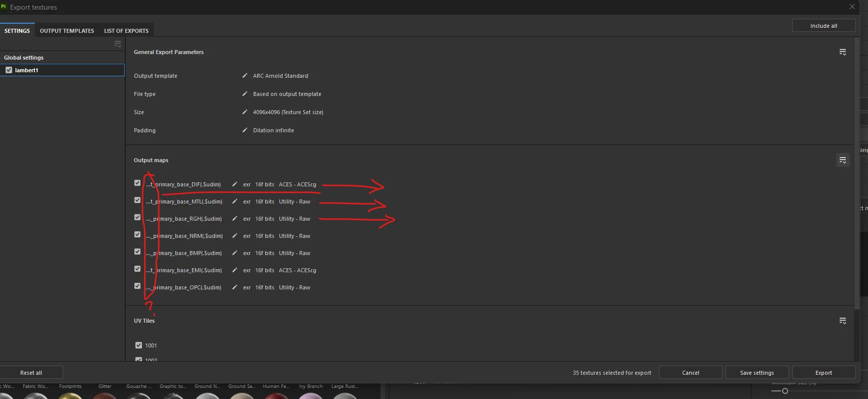Image resolution: width=868 pixels, height=399 pixels.
Task: Click the pencil icon for the base_EMI map
Action: [x=234, y=270]
